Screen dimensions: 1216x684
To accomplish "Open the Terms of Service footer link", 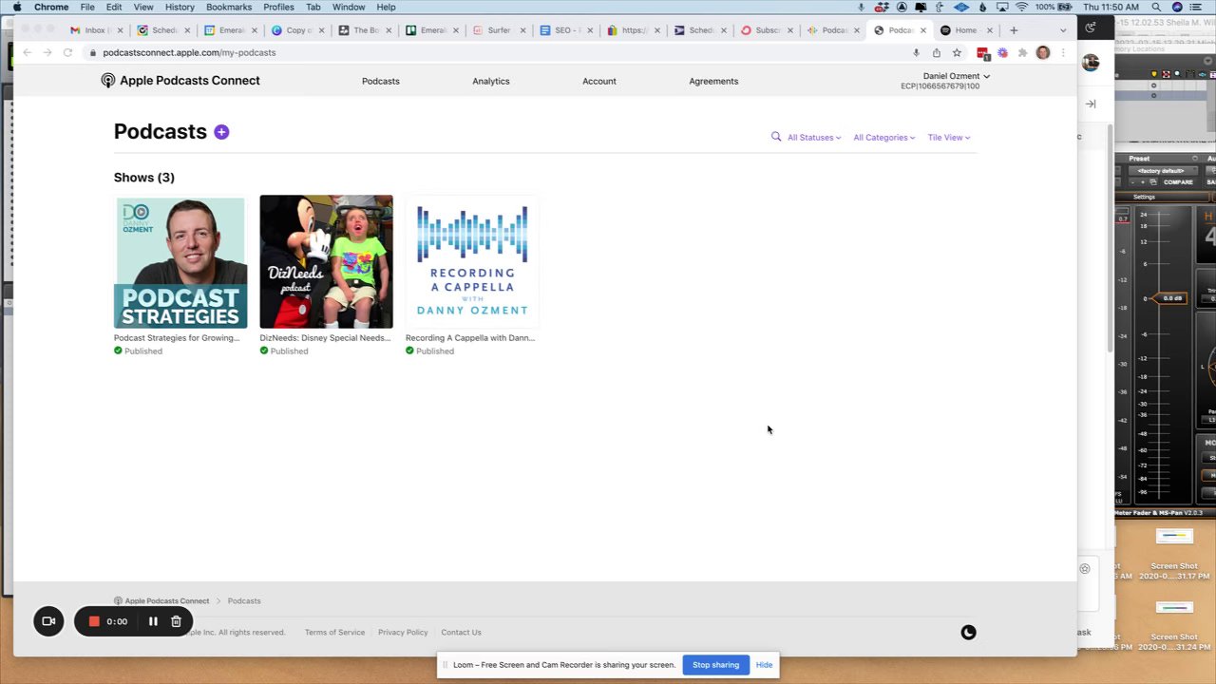I will 334,633.
